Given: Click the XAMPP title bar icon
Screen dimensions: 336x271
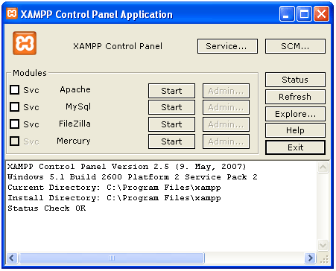Looking at the screenshot, I should 12,13.
